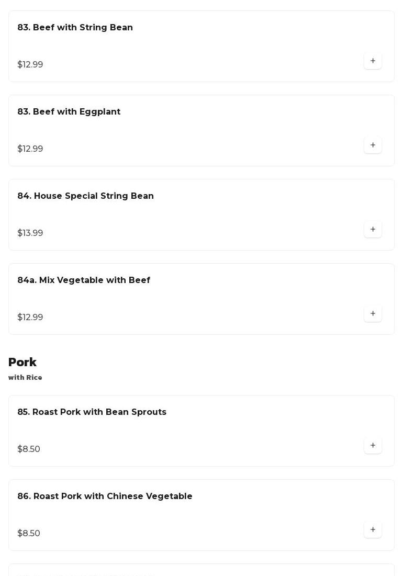The width and height of the screenshot is (403, 576).
Task: Open 83. Beef with String Bean title
Action: [75, 27]
